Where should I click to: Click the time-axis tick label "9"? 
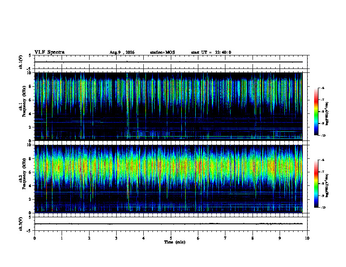(280, 238)
